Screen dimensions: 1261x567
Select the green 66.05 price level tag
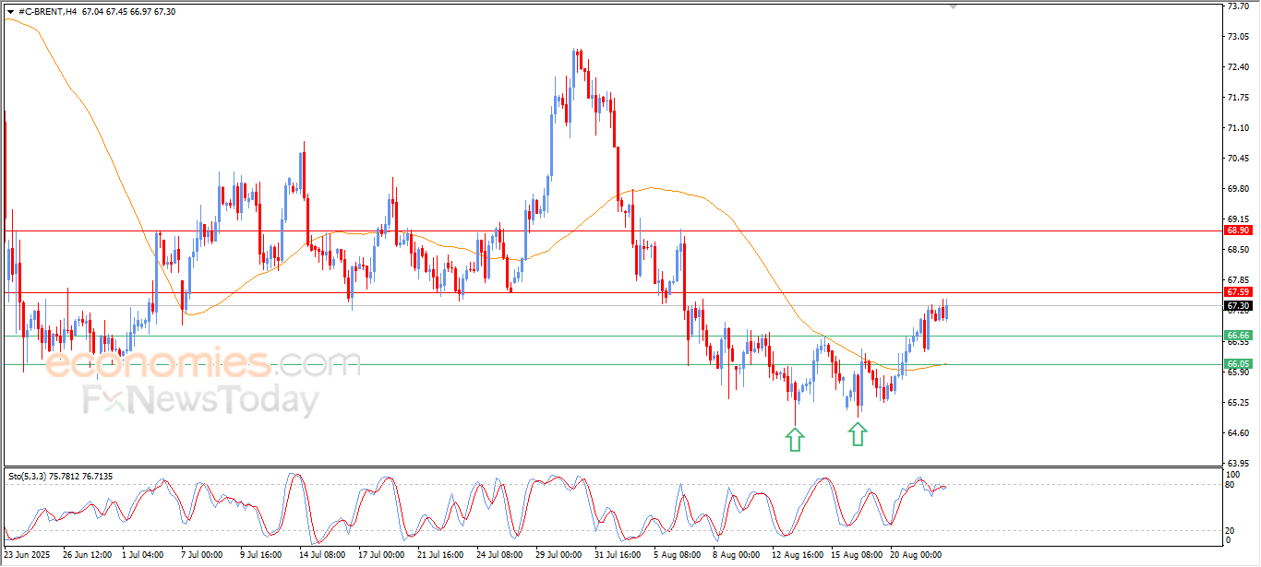point(1238,364)
